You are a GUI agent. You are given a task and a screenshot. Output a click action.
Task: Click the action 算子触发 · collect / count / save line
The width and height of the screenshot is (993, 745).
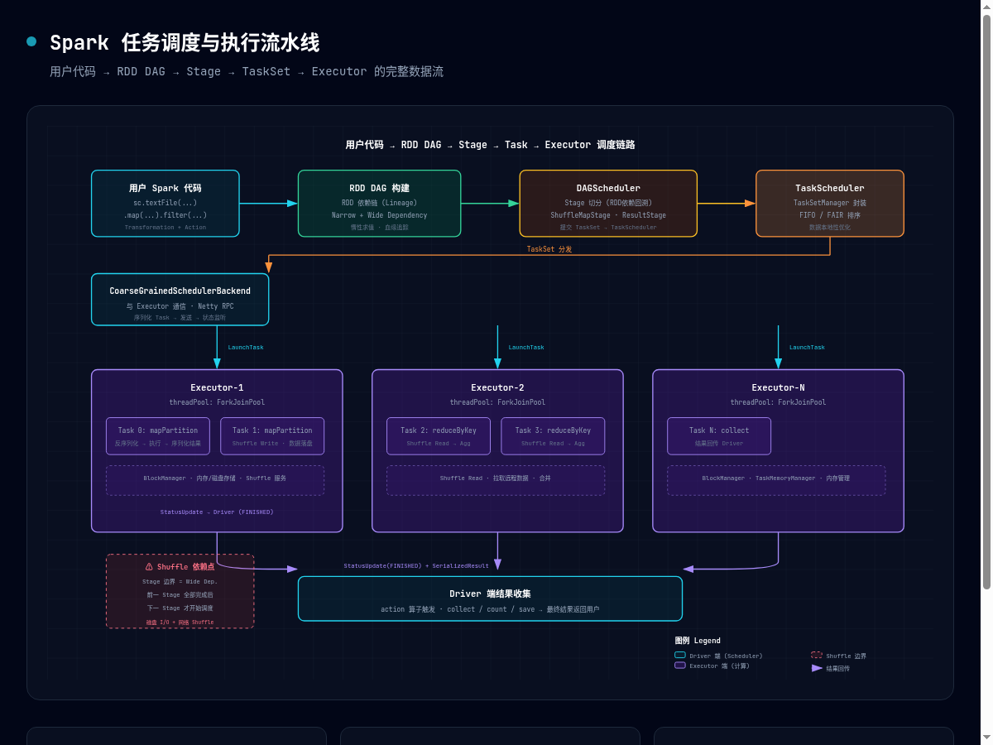(x=490, y=609)
